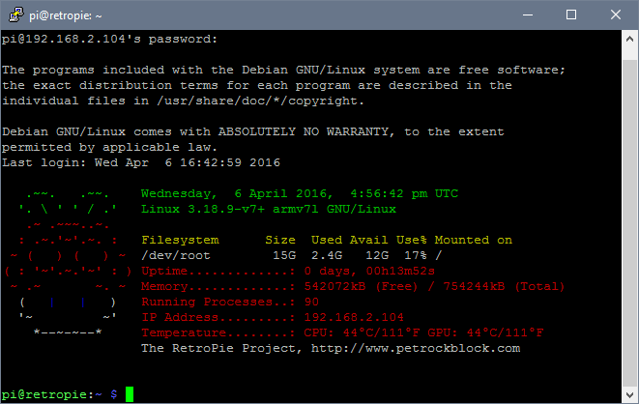
Task: Click the http://www.petrockblock.com URL
Action: 423,348
